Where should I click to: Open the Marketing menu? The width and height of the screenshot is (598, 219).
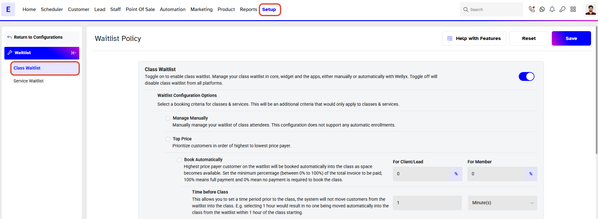tap(202, 9)
